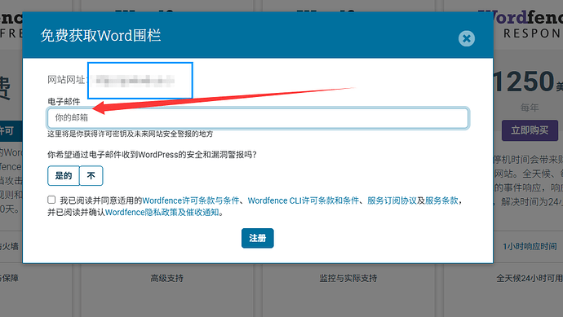563x317 pixels.
Task: Open Wordfence CLI许可条款和条件 link
Action: 304,200
